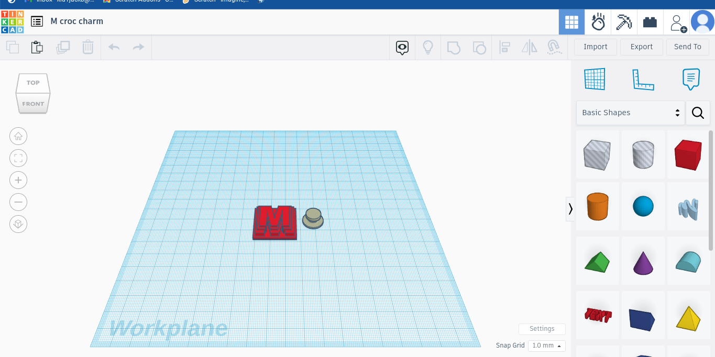Image resolution: width=715 pixels, height=357 pixels.
Task: Click the light bulb hide icon
Action: [x=428, y=48]
